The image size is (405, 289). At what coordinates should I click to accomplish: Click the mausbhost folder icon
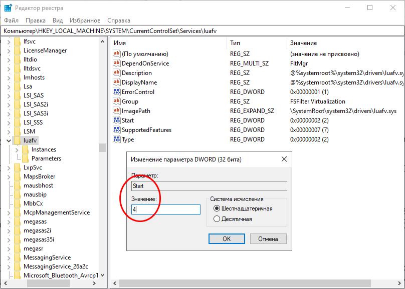pyautogui.click(x=17, y=185)
